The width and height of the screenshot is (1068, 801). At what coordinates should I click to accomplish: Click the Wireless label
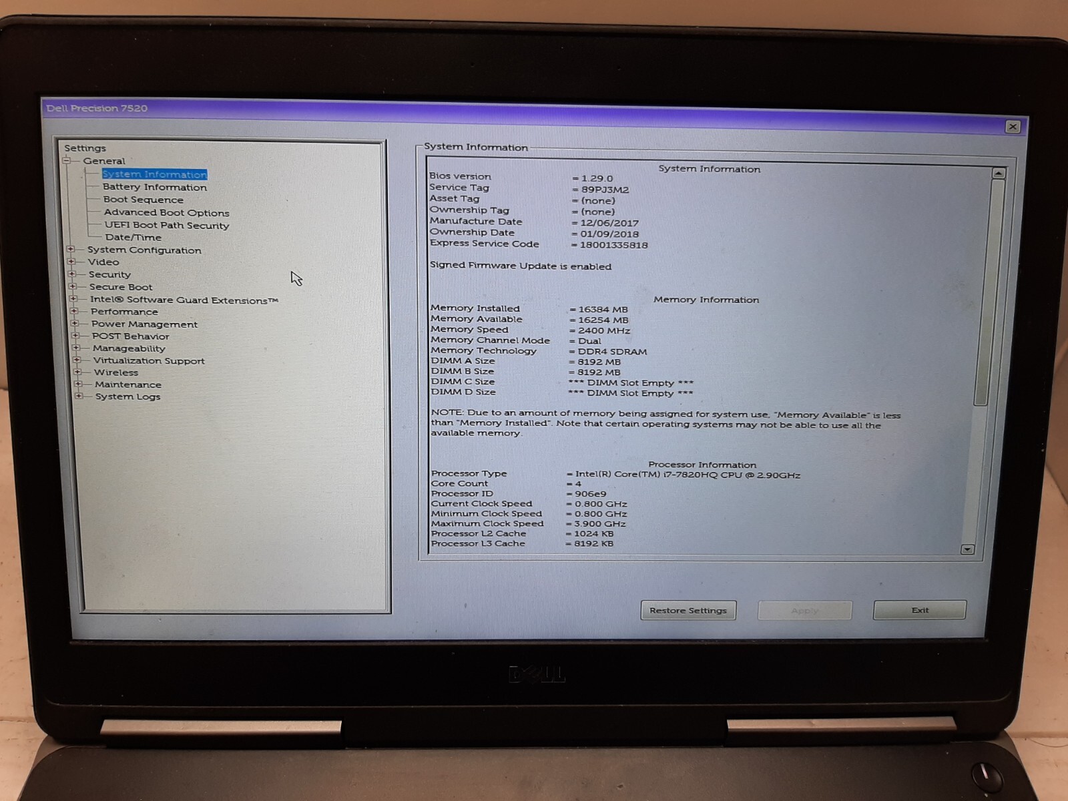click(x=116, y=372)
